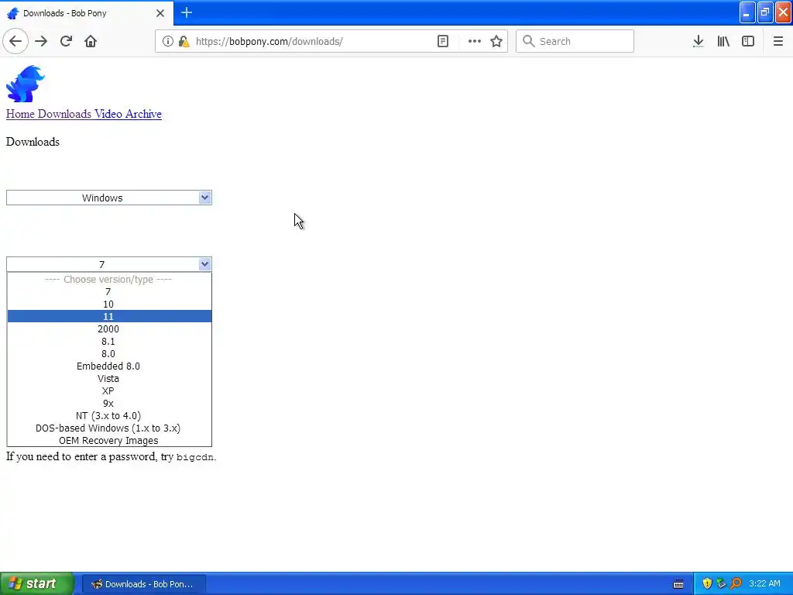Choose XP from version list
793x595 pixels.
[x=108, y=391]
